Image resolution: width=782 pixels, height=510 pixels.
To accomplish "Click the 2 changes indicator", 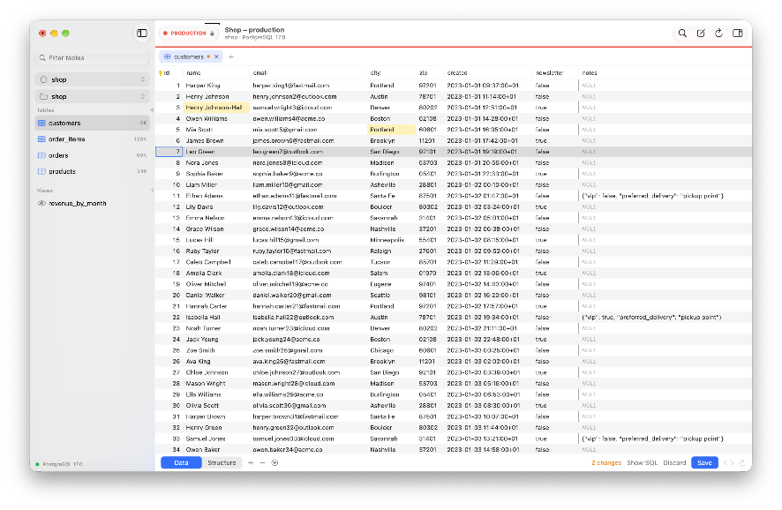I will tap(606, 462).
